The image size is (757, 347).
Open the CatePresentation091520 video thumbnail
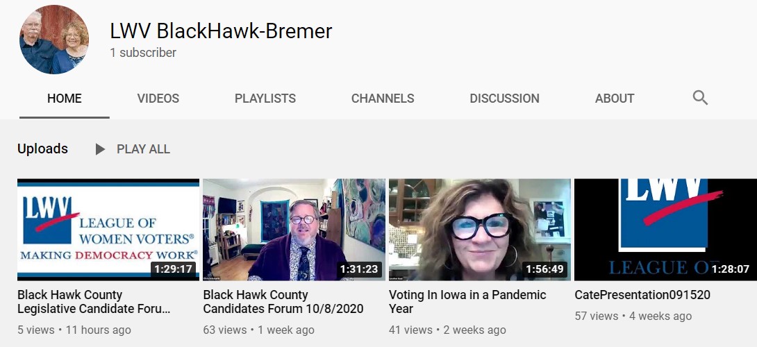point(666,230)
